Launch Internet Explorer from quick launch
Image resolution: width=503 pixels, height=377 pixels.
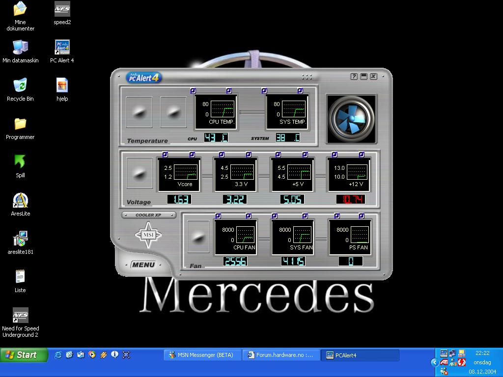(58, 355)
